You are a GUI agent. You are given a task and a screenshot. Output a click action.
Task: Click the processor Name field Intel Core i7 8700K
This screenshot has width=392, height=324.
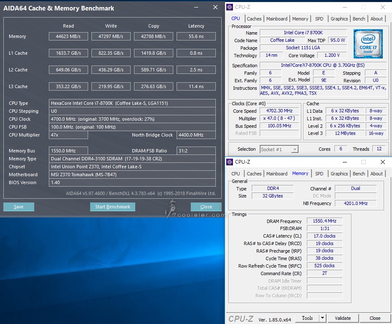click(x=303, y=33)
